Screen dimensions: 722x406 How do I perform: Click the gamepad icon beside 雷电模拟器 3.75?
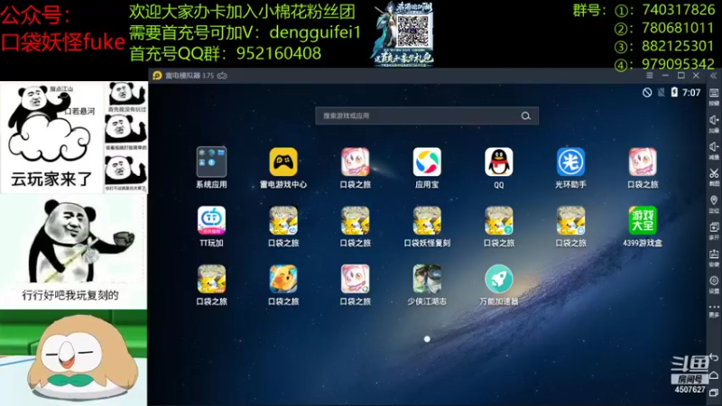point(222,76)
